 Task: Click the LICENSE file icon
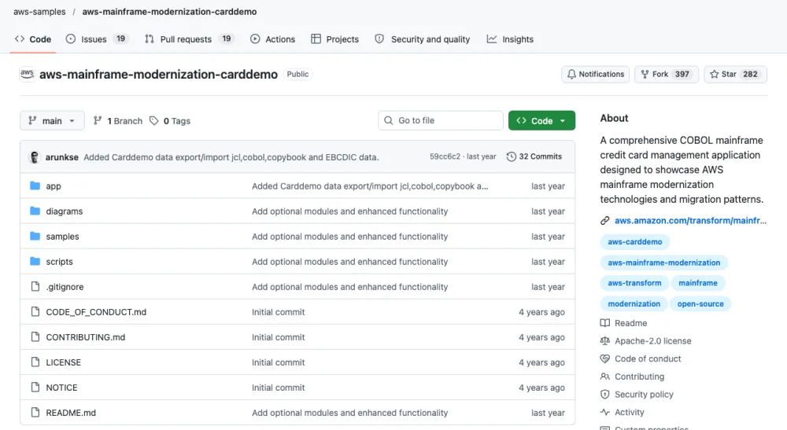point(35,362)
